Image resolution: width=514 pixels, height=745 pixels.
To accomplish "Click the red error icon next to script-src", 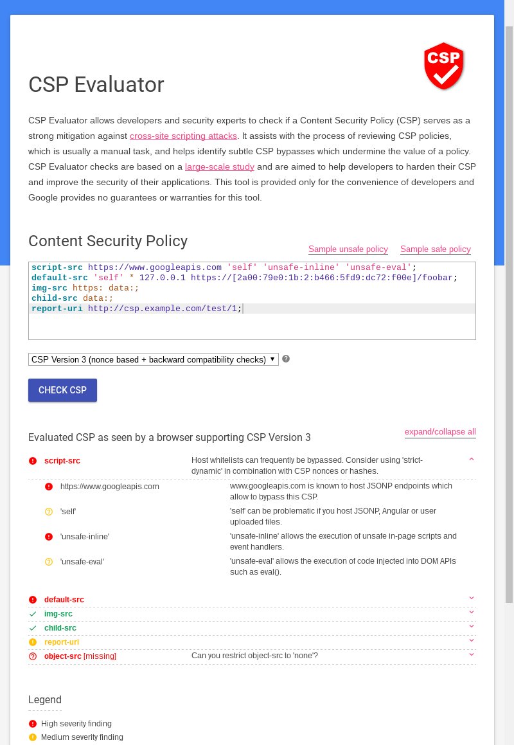I will (33, 460).
